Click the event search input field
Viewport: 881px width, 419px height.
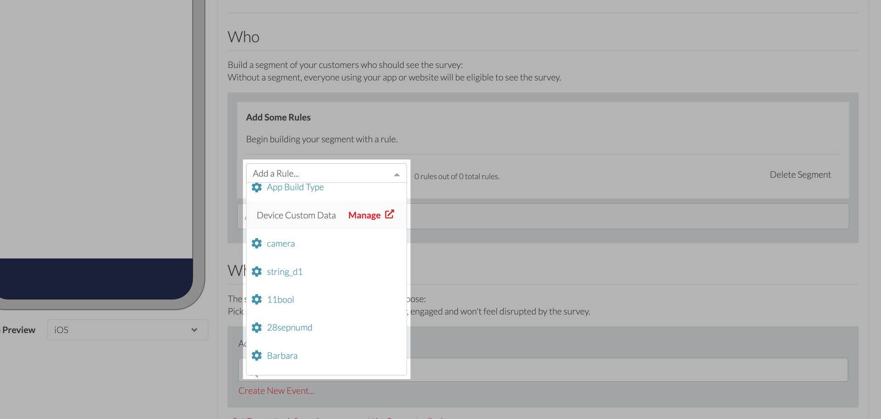coord(597,370)
